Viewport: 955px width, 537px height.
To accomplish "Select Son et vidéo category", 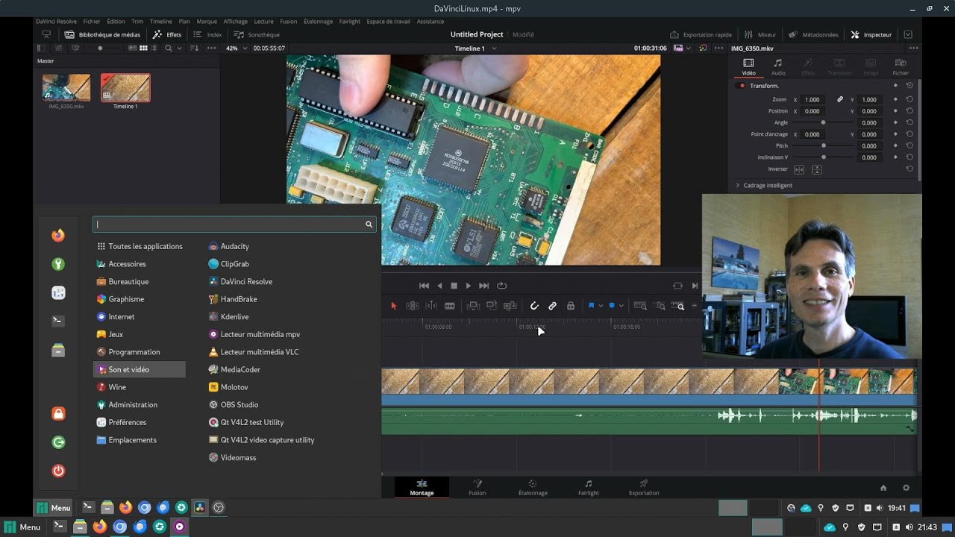I will (140, 369).
